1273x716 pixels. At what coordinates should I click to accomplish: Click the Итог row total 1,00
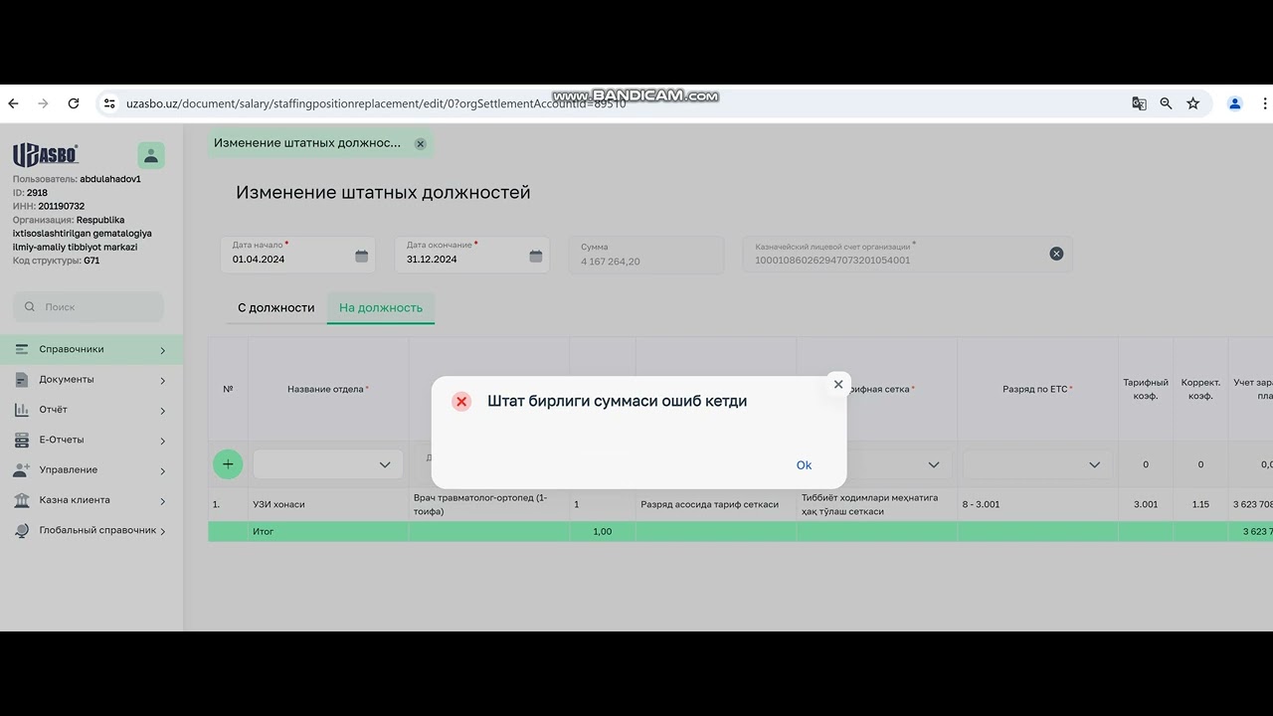603,532
